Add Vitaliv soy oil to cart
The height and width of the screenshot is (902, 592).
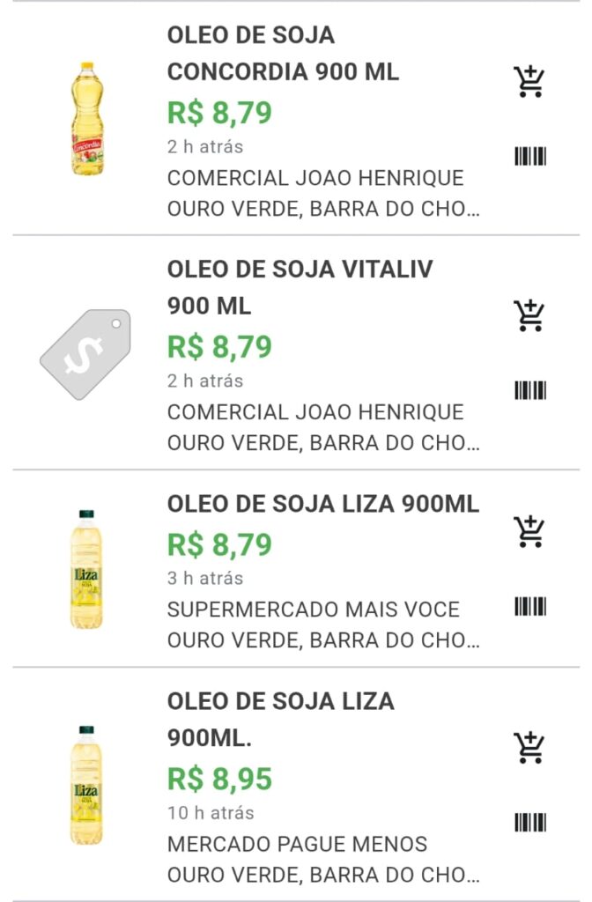point(529,314)
